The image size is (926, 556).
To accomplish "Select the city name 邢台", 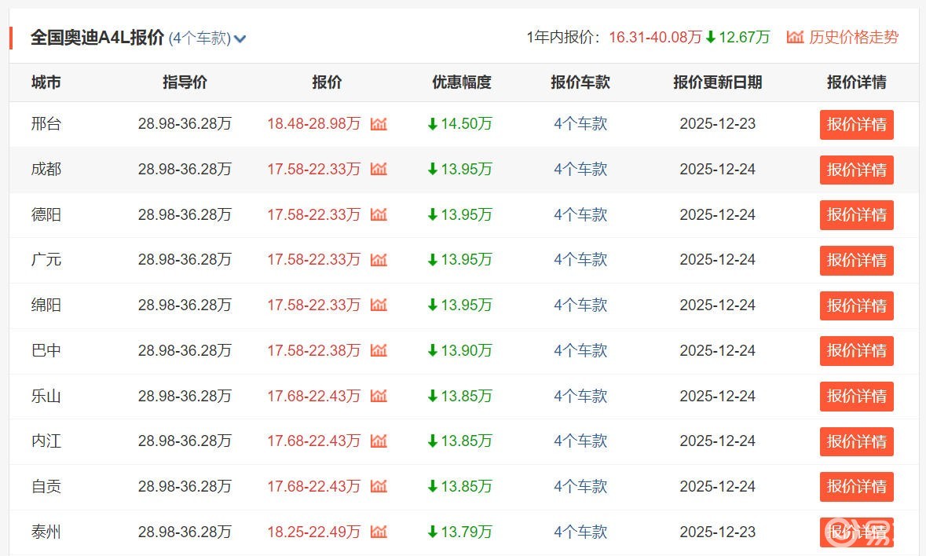I will [46, 124].
